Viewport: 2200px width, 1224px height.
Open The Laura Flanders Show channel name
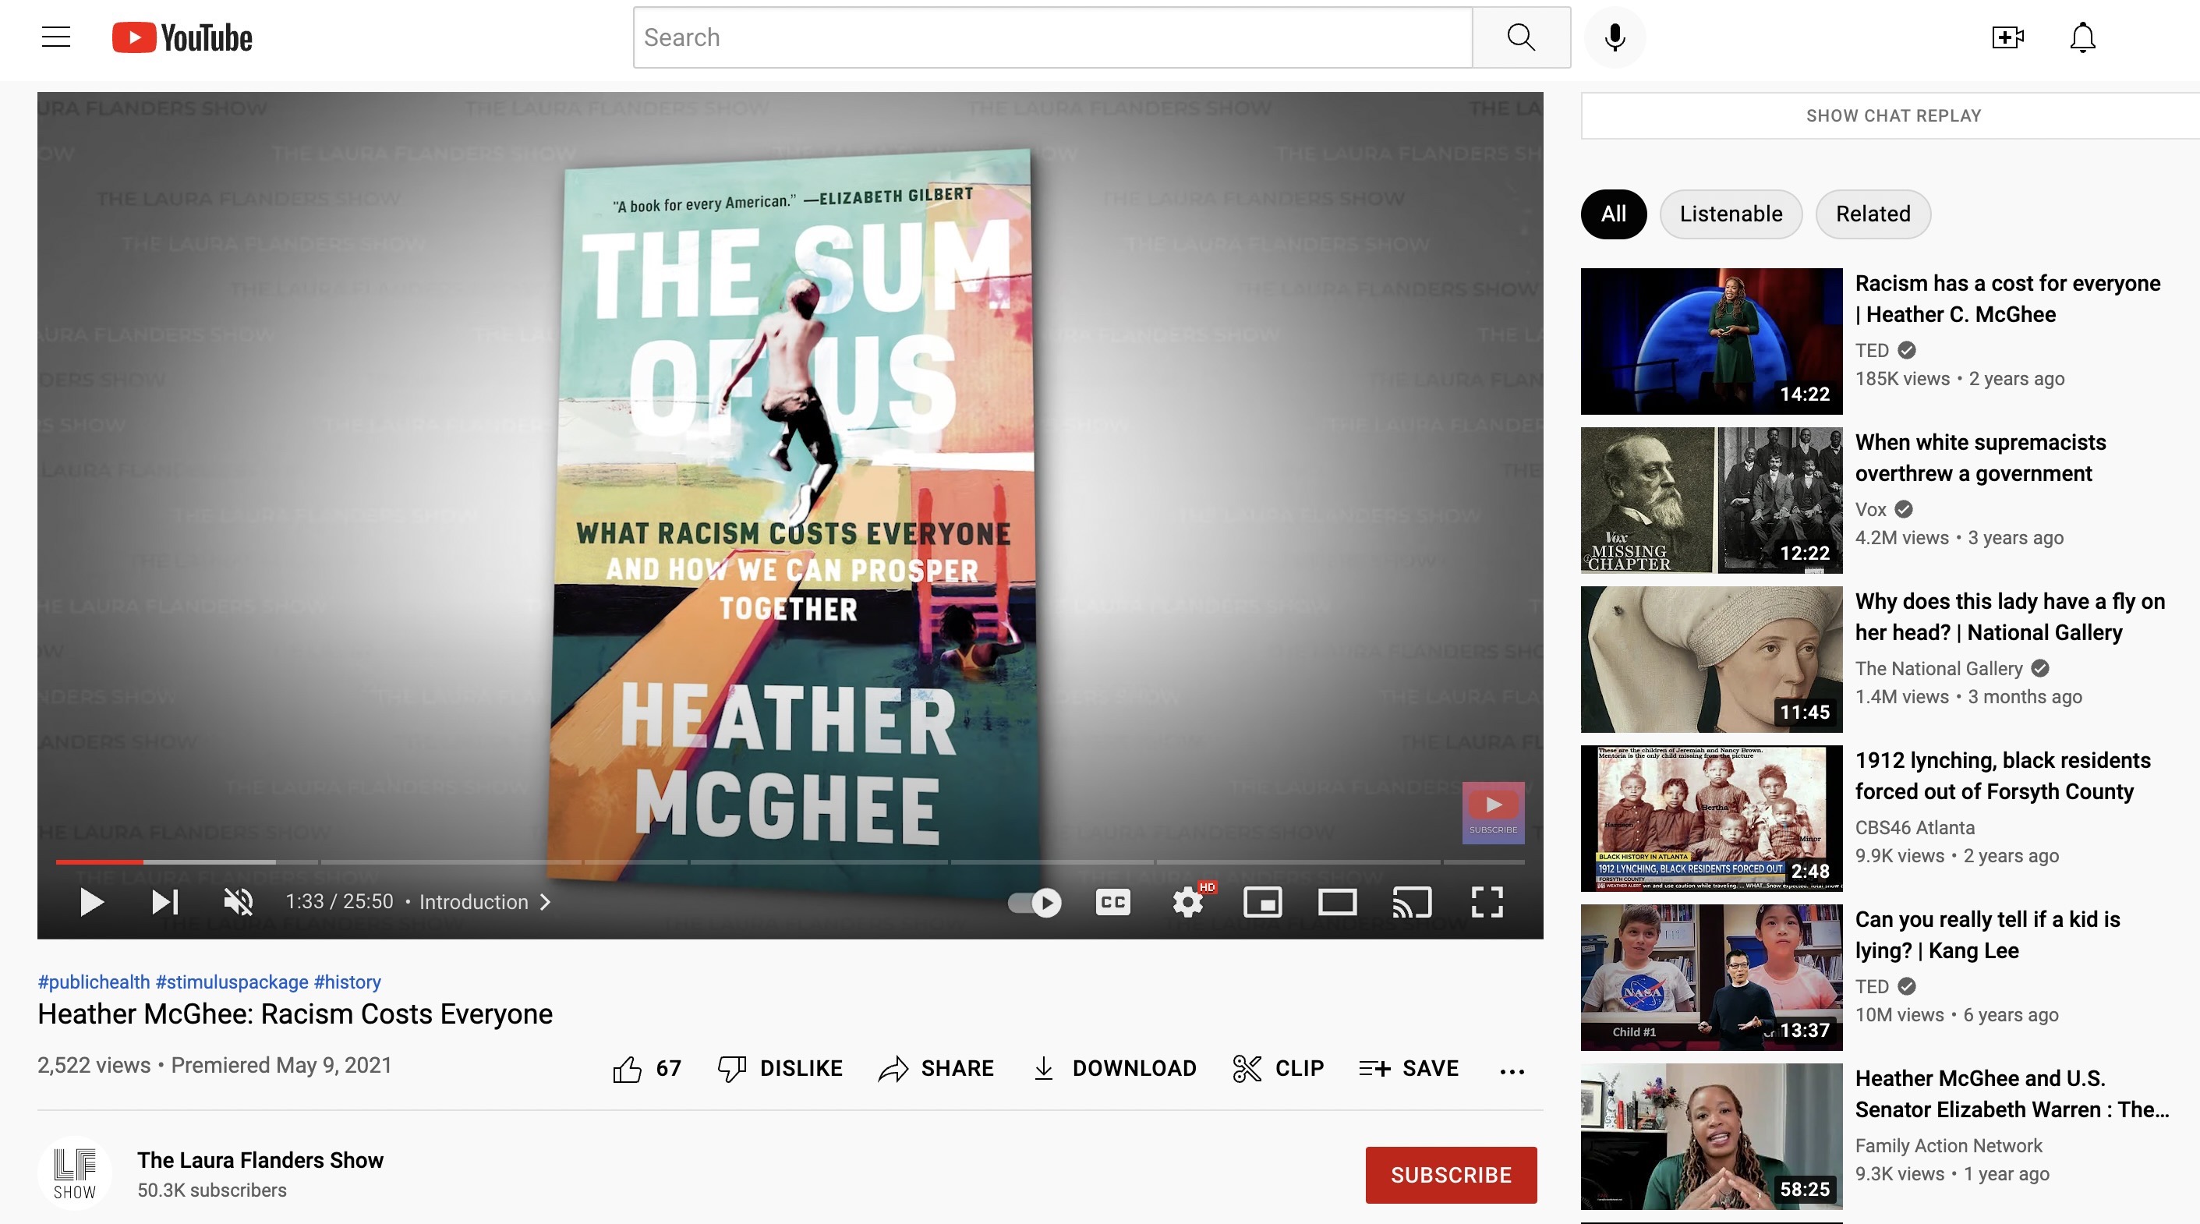pos(260,1160)
